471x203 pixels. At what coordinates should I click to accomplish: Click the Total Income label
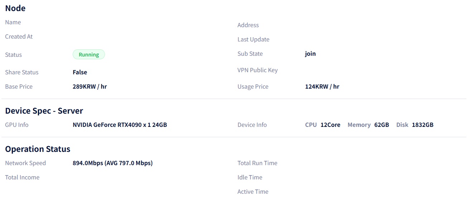point(22,177)
